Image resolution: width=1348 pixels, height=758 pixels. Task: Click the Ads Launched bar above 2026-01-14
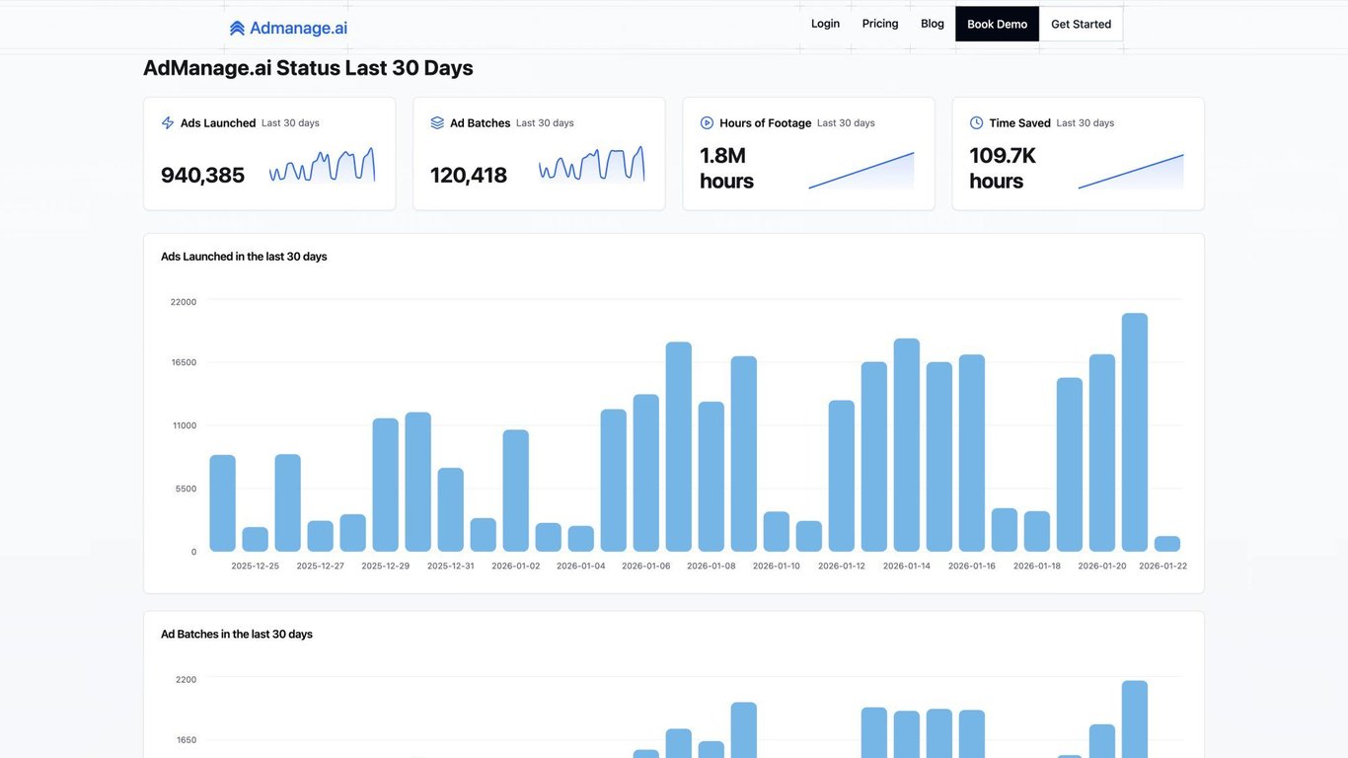906,445
